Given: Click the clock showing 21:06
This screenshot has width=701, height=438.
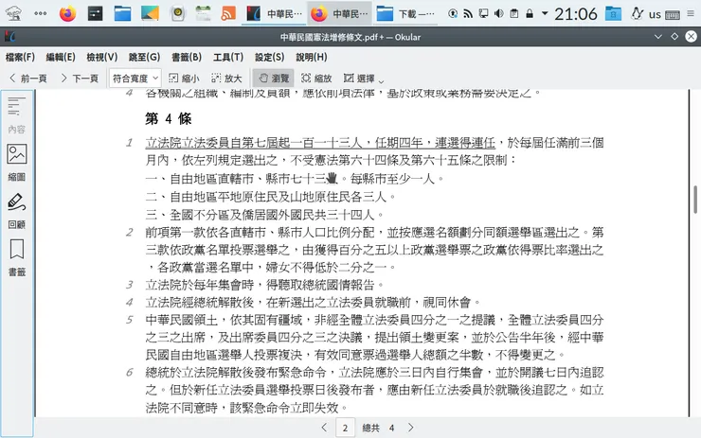Looking at the screenshot, I should [x=576, y=14].
